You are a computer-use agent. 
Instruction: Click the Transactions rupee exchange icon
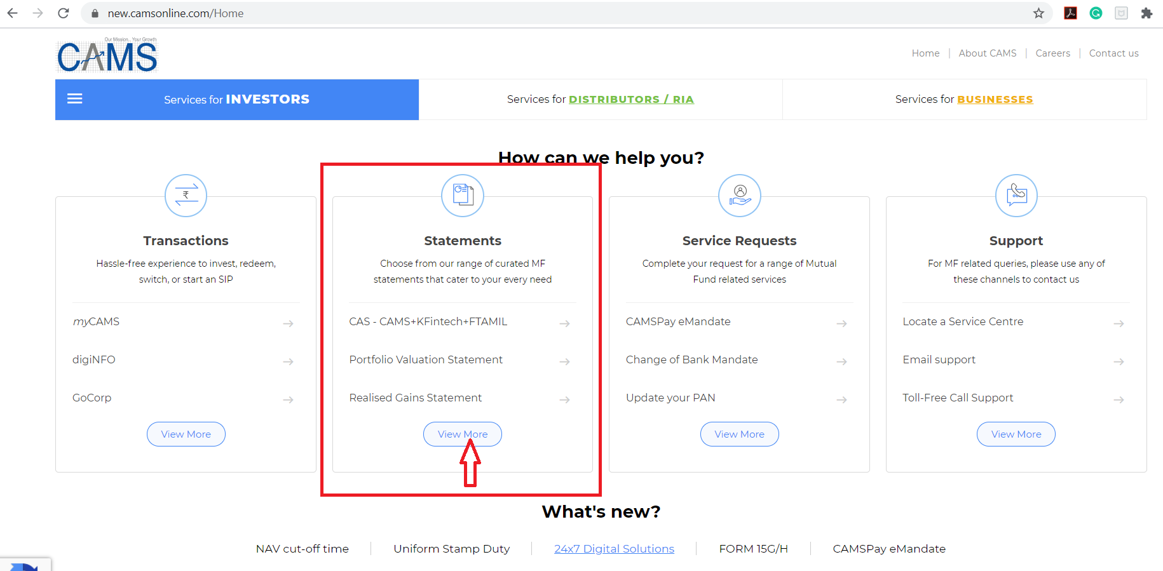(x=186, y=196)
